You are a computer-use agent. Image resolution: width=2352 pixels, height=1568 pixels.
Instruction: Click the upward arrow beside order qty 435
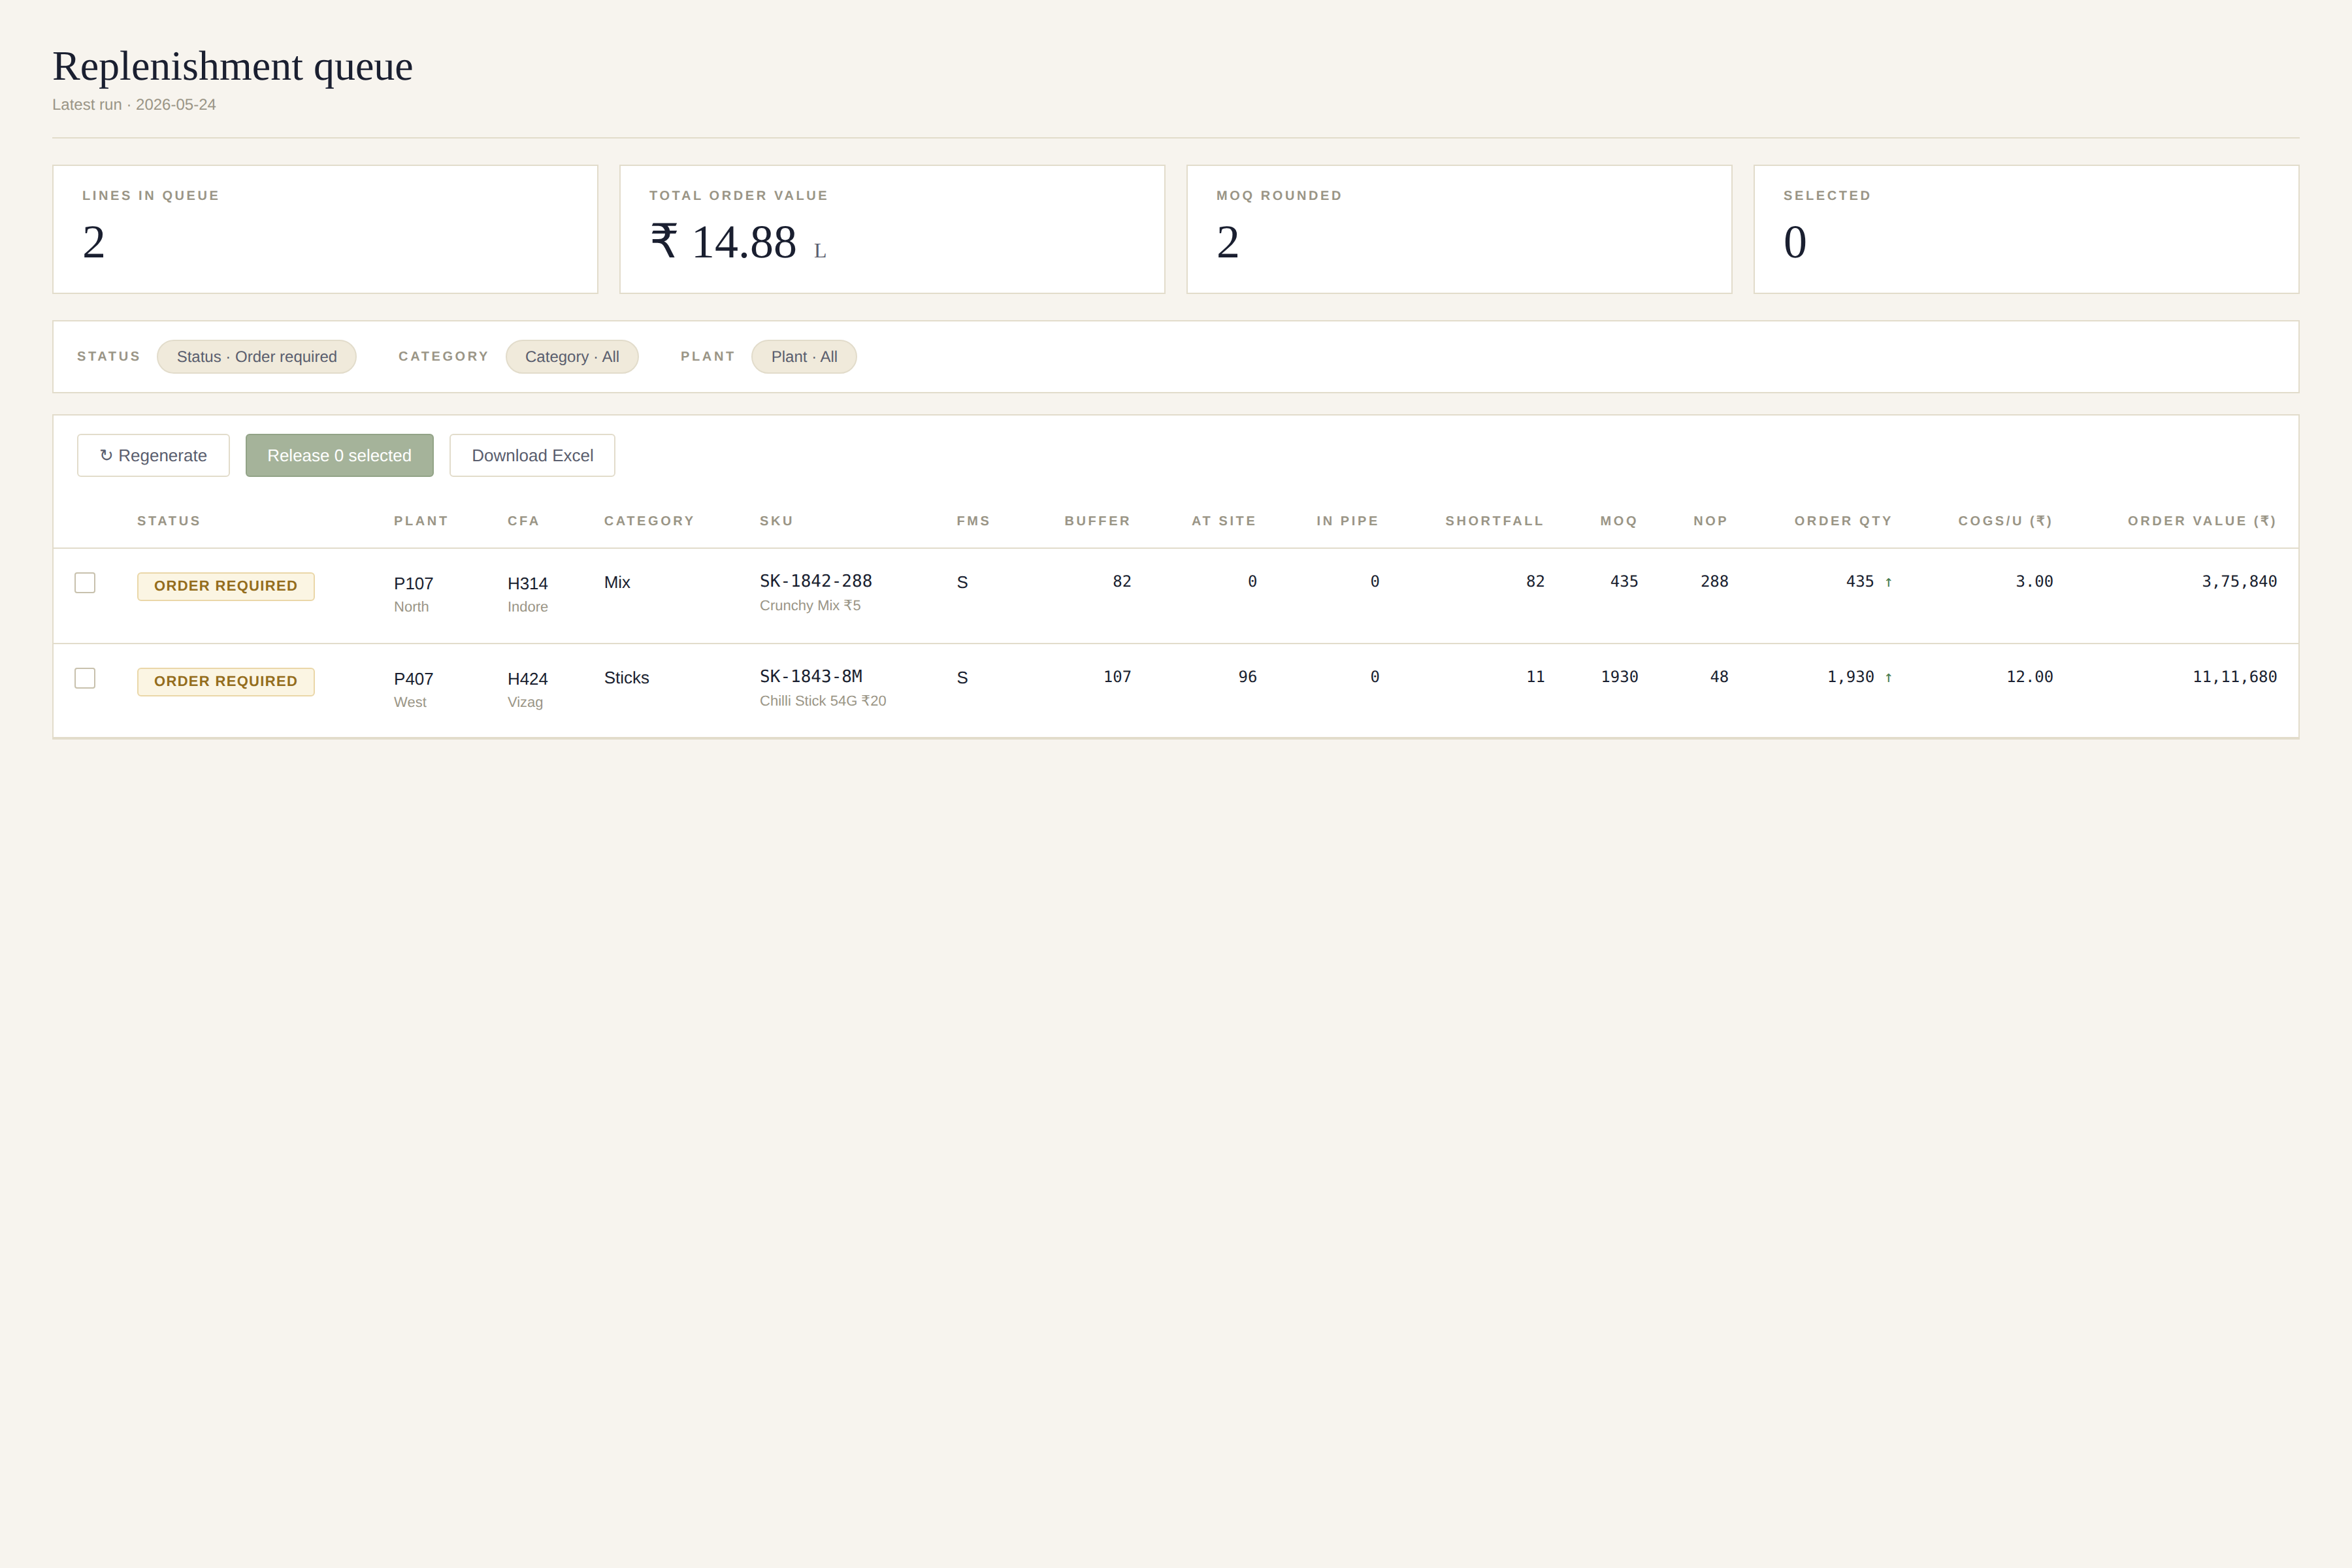click(x=1888, y=582)
